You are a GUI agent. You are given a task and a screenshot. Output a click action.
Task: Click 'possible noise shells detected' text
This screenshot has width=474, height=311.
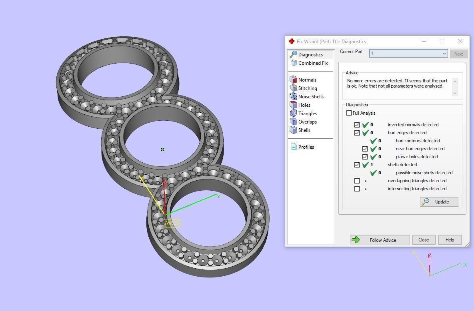424,173
